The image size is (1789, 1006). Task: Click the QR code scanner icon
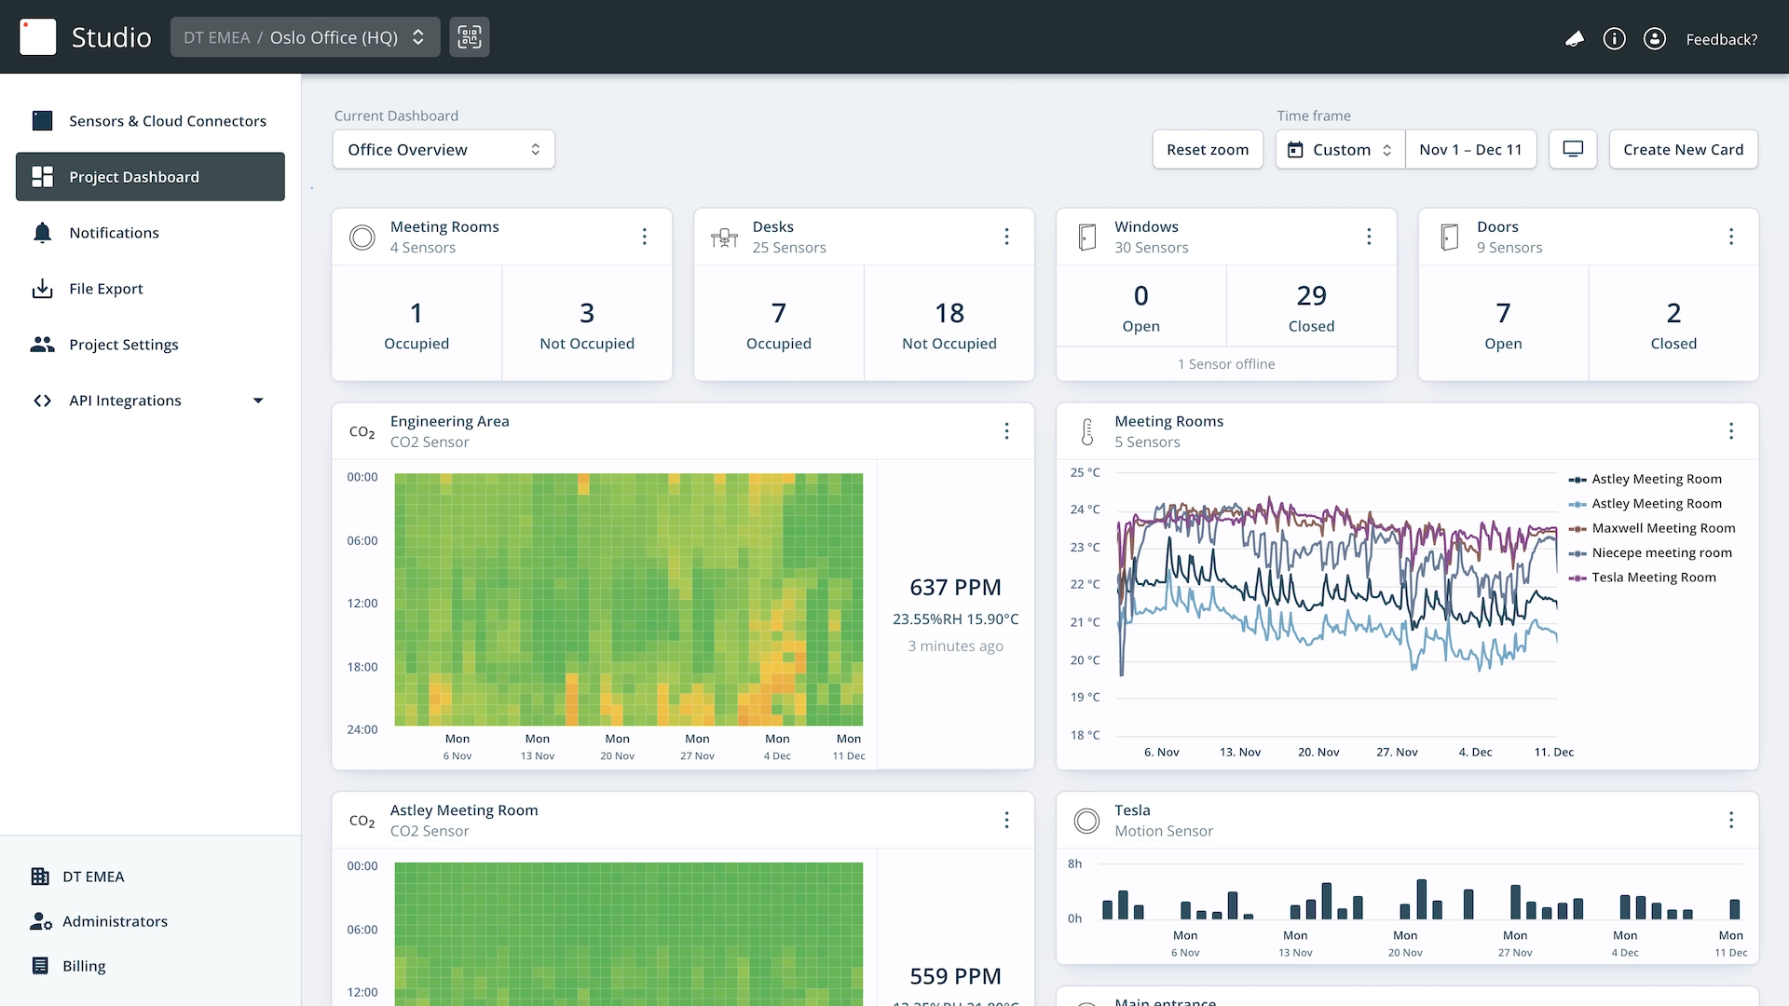coord(469,37)
